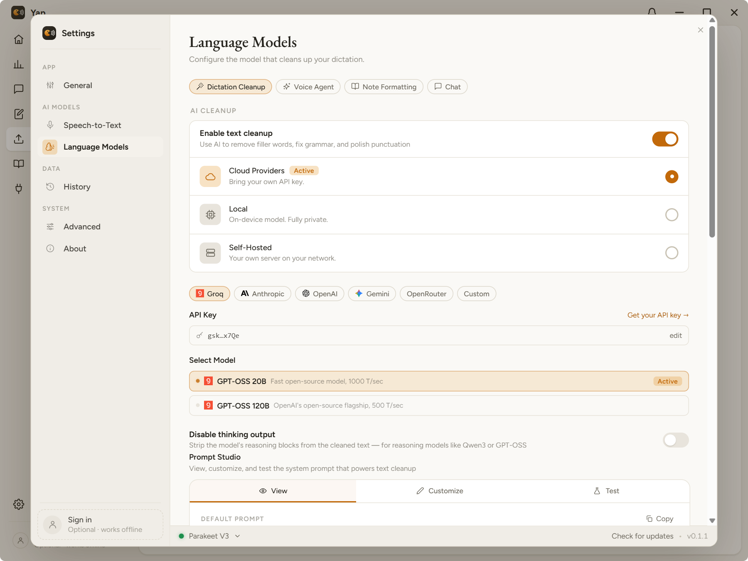Open the bar chart statistics icon
748x561 pixels.
(19, 64)
